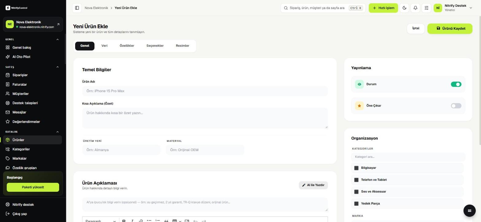Open Değerlendirmeler in the sidebar
This screenshot has height=222, width=481.
click(33, 122)
